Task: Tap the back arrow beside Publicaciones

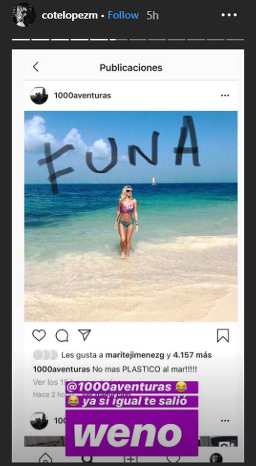Action: coord(36,67)
